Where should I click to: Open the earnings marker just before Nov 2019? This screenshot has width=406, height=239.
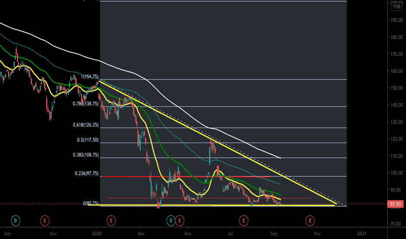tap(45, 221)
